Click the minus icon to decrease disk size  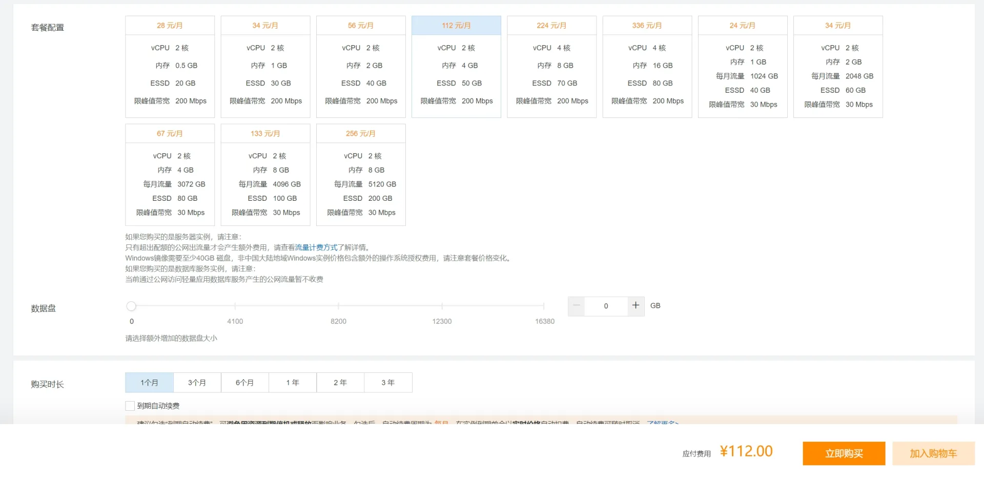click(576, 306)
